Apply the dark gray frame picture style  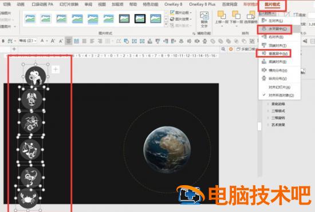(124, 18)
